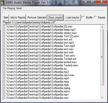The image size is (108, 103).
Task: Click the Save playlist button
Action: click(56, 17)
